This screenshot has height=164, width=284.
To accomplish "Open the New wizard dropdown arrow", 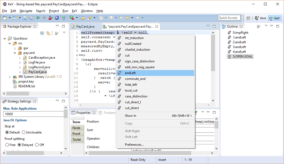I will [10, 18].
